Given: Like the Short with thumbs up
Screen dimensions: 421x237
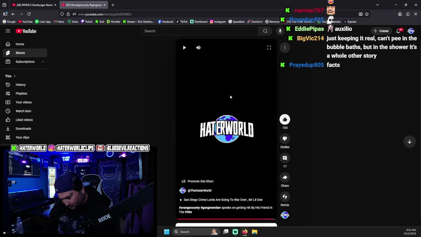Looking at the screenshot, I should 285,119.
